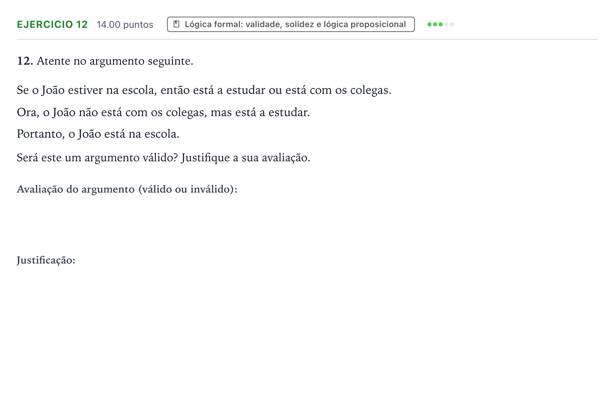
Task: Click the 14.00 puntos label
Action: [125, 25]
